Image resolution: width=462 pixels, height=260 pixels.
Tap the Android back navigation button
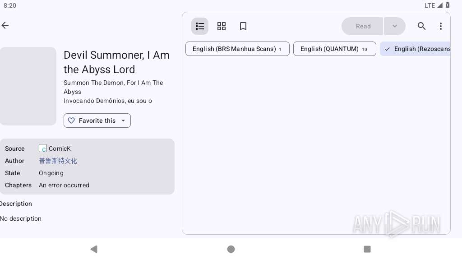point(94,249)
